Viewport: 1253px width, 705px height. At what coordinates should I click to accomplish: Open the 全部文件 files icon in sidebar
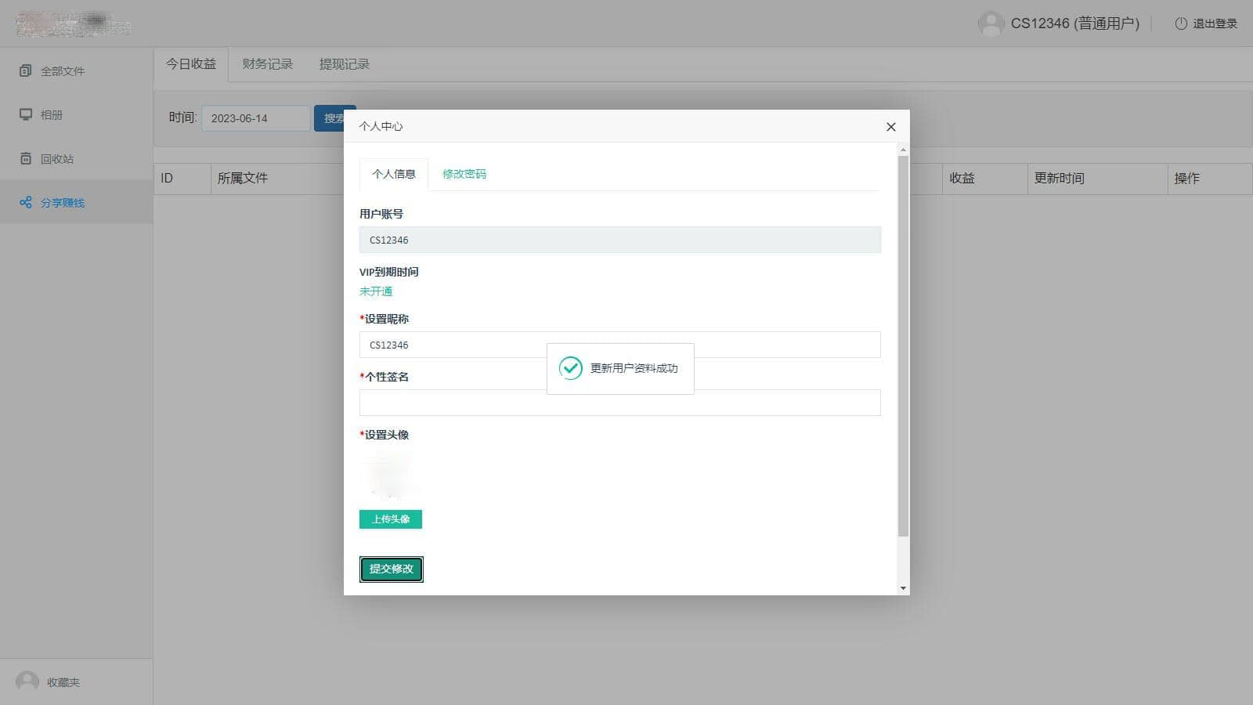click(x=26, y=70)
